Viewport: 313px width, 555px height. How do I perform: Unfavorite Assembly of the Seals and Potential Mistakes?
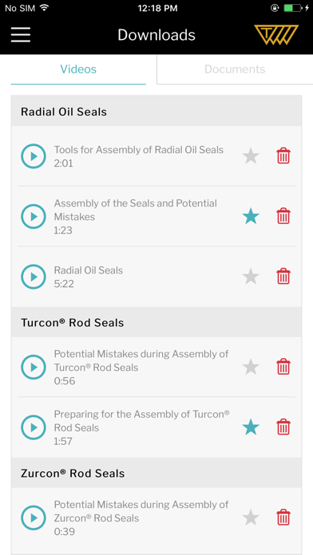click(251, 216)
